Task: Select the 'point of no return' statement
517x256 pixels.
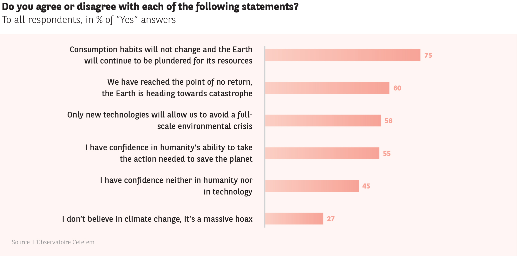Action: [x=177, y=88]
